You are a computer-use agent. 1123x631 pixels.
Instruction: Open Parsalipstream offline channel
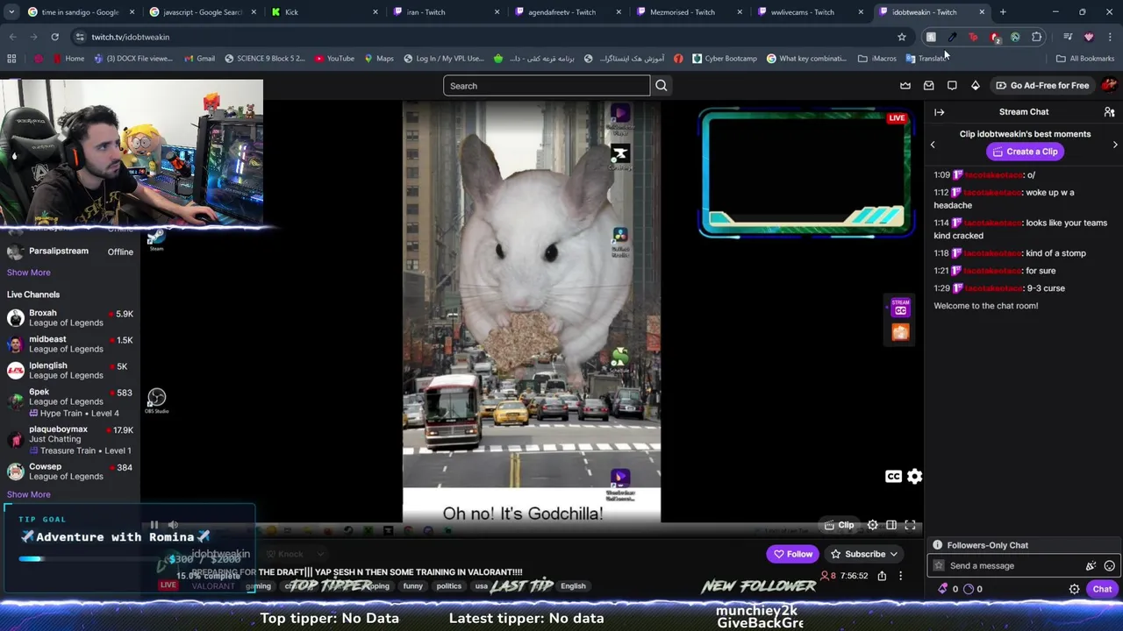pyautogui.click(x=70, y=252)
